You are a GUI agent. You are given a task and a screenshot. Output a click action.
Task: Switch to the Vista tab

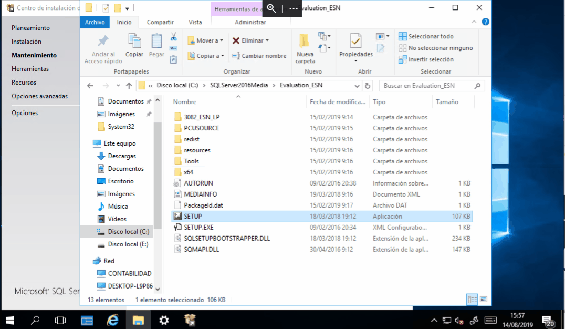pyautogui.click(x=195, y=22)
